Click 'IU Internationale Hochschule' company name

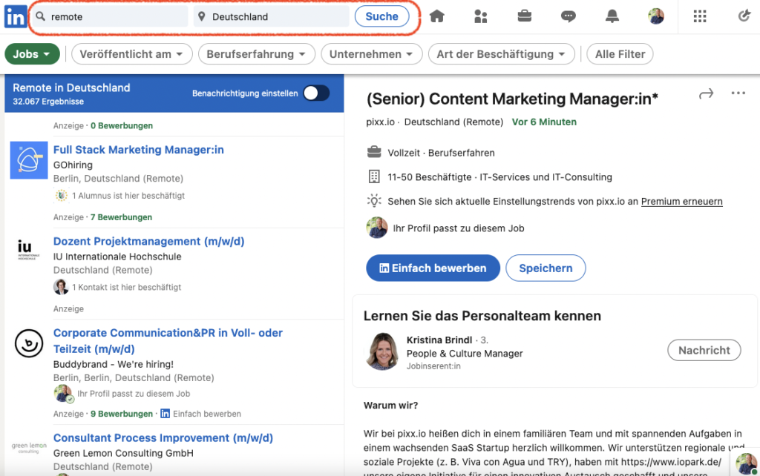(x=117, y=257)
